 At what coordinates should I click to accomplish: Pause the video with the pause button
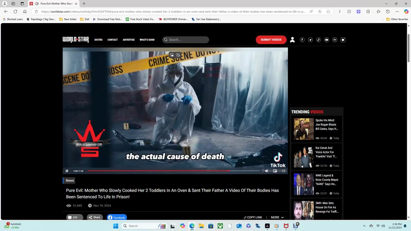pyautogui.click(x=67, y=171)
